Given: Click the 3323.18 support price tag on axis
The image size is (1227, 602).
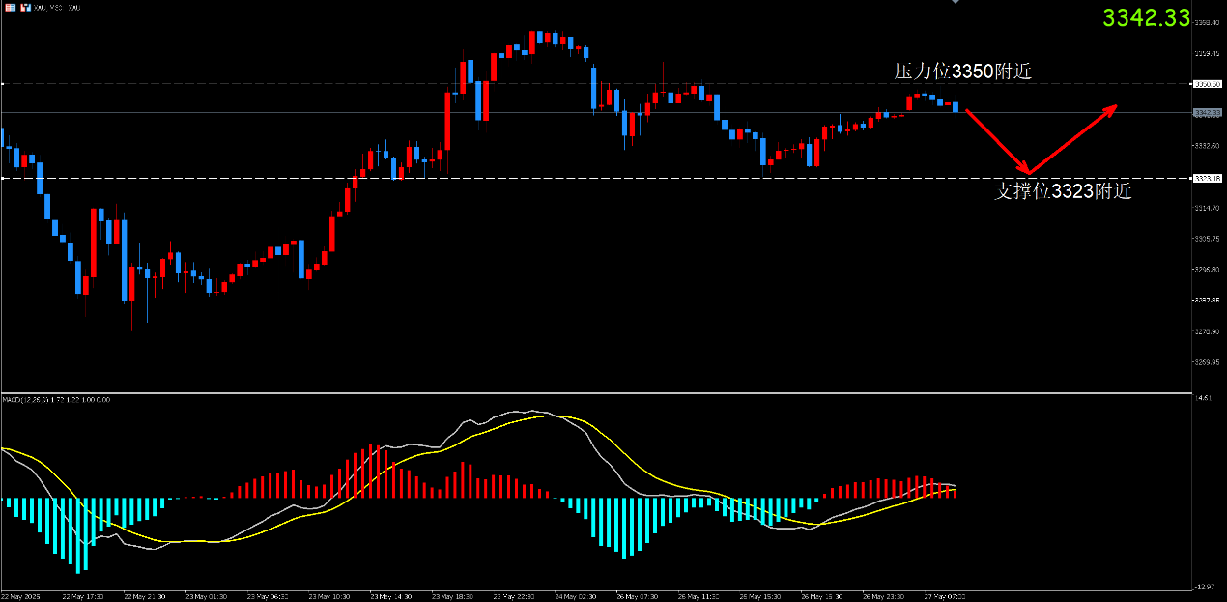Looking at the screenshot, I should 1208,178.
